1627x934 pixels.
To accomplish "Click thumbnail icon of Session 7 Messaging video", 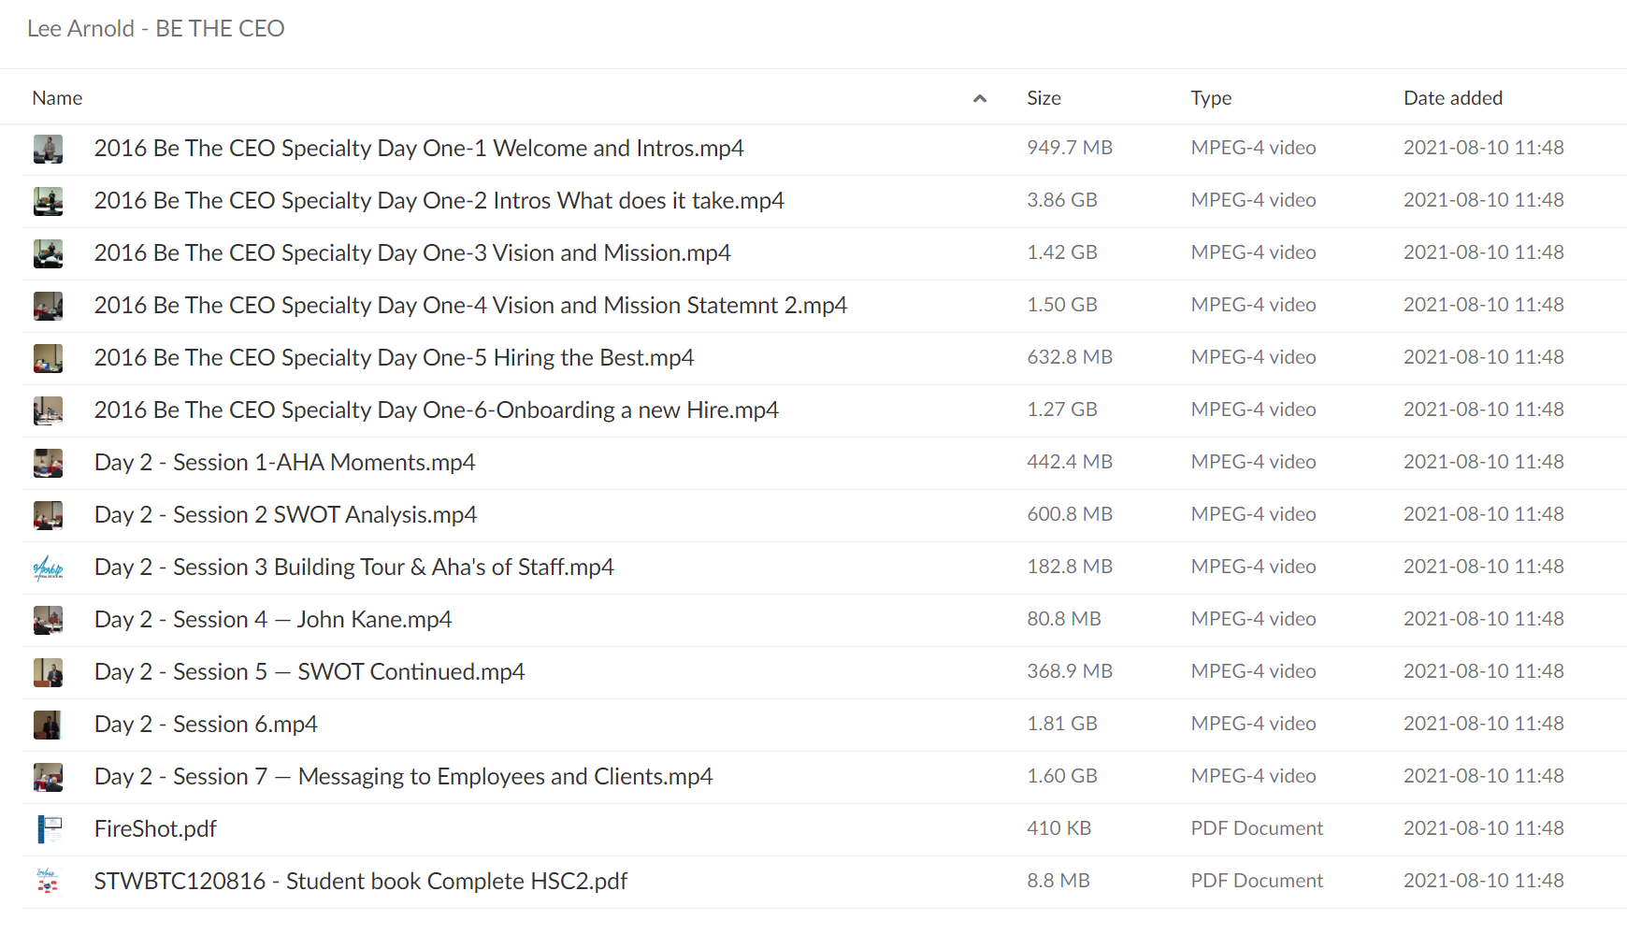I will 48,777.
